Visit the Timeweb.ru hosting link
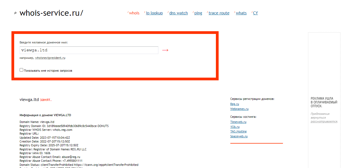 [x=238, y=122]
